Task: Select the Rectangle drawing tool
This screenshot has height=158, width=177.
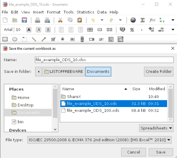Action: click(x=5, y=39)
